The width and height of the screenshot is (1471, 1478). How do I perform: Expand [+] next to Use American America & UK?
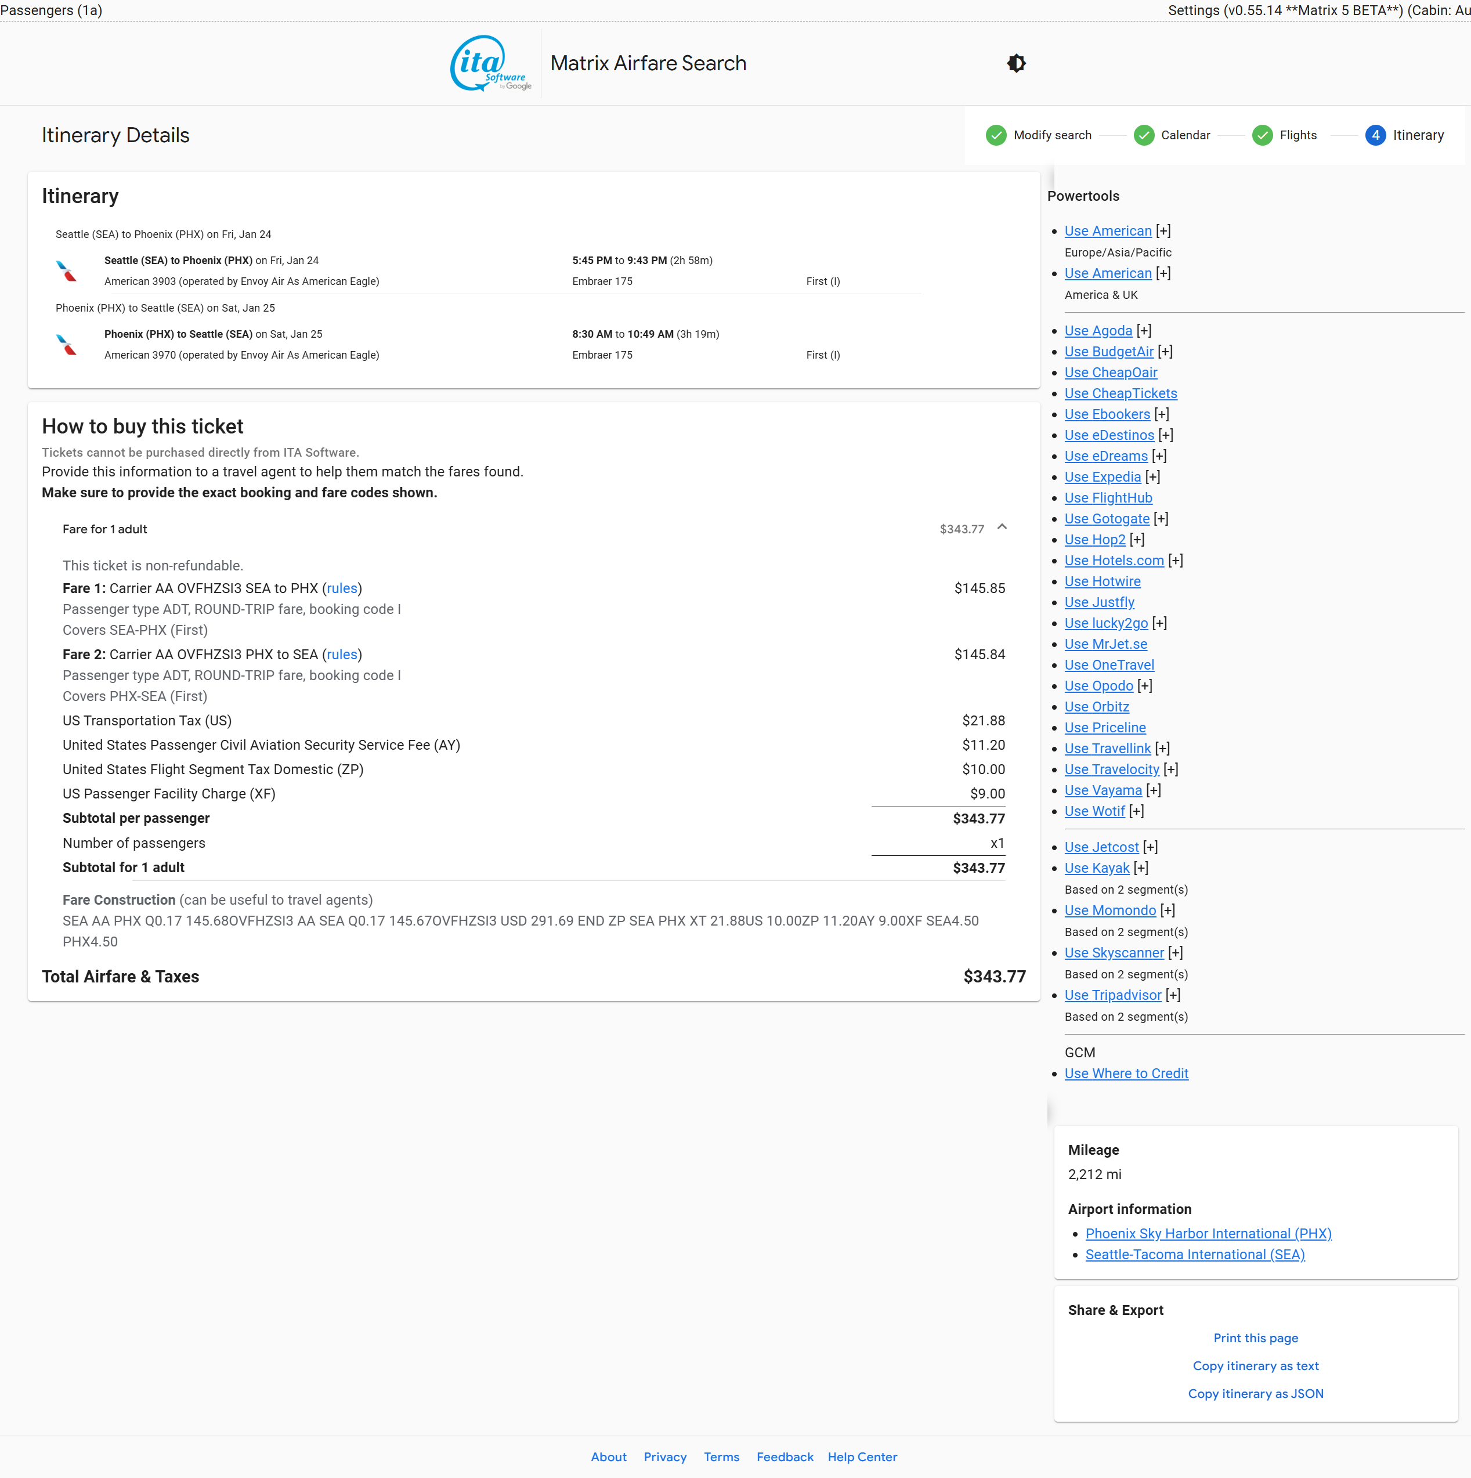1163,273
